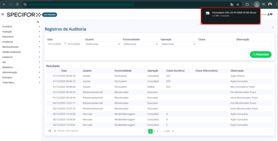Select row 30/12/2025 13:55:09
The image size is (278, 141).
coord(160,114)
